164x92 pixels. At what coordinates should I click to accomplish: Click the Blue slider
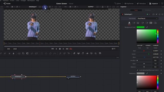pos(144,57)
